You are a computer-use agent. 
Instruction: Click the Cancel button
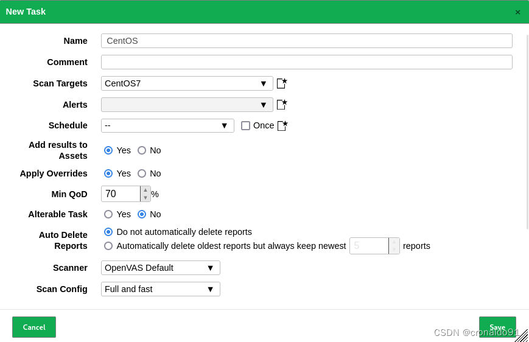(x=34, y=327)
